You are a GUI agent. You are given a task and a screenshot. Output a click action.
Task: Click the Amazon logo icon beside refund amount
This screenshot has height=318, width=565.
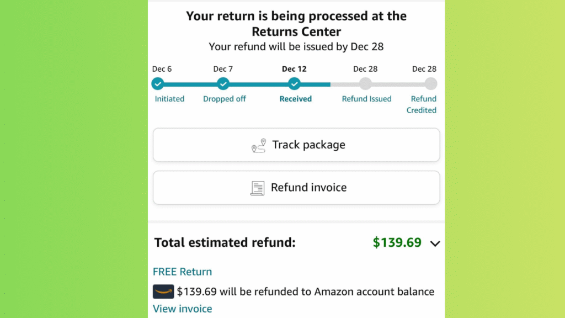(x=163, y=291)
